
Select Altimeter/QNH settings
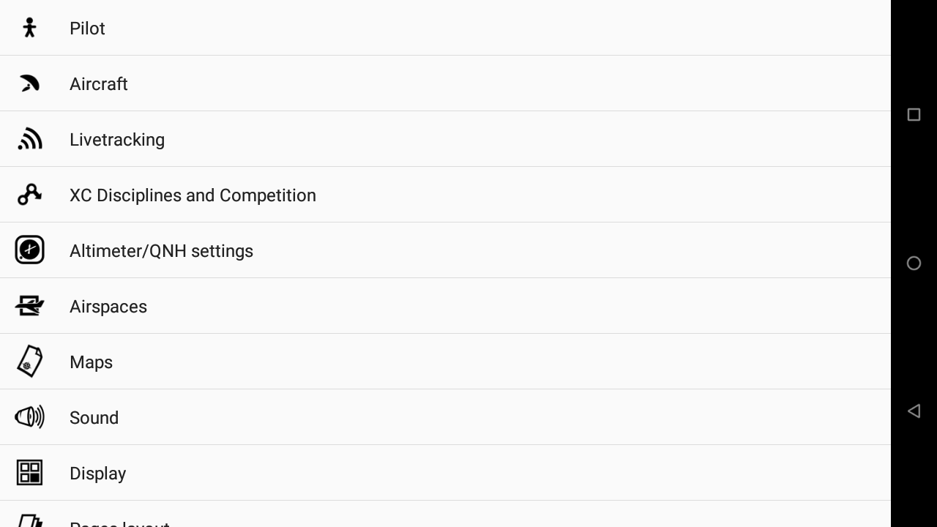coord(161,251)
